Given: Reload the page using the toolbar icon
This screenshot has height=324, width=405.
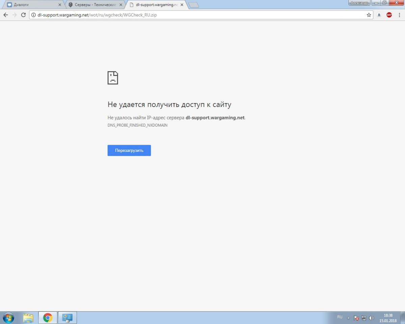Looking at the screenshot, I should click(x=23, y=15).
